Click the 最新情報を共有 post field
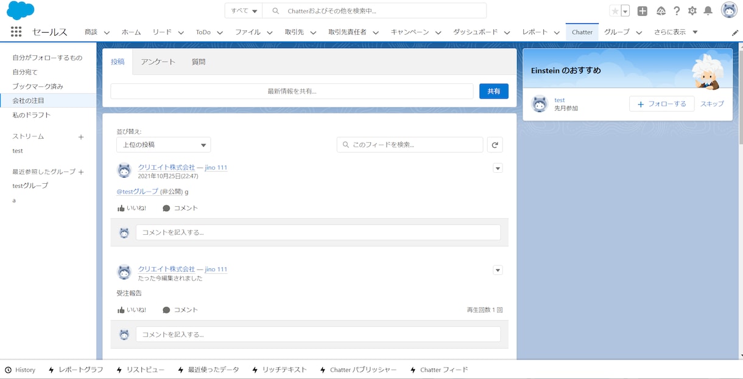The image size is (743, 379). pyautogui.click(x=292, y=91)
